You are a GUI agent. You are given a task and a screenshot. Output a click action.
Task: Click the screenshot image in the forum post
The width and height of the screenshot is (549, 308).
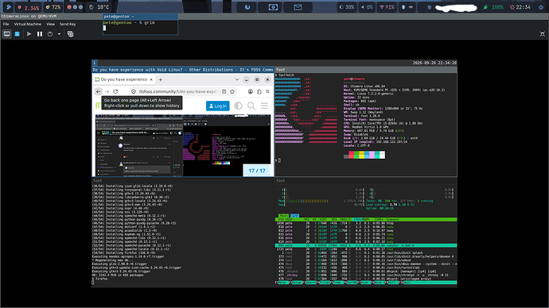click(x=183, y=145)
